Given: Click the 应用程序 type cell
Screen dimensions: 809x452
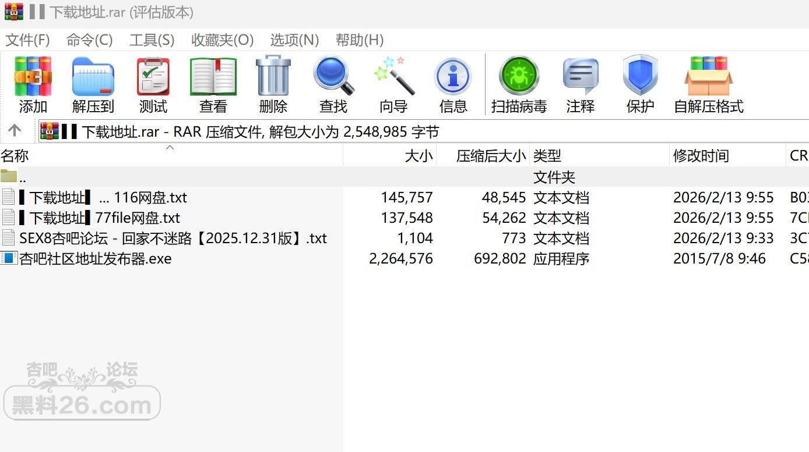Looking at the screenshot, I should tap(561, 259).
